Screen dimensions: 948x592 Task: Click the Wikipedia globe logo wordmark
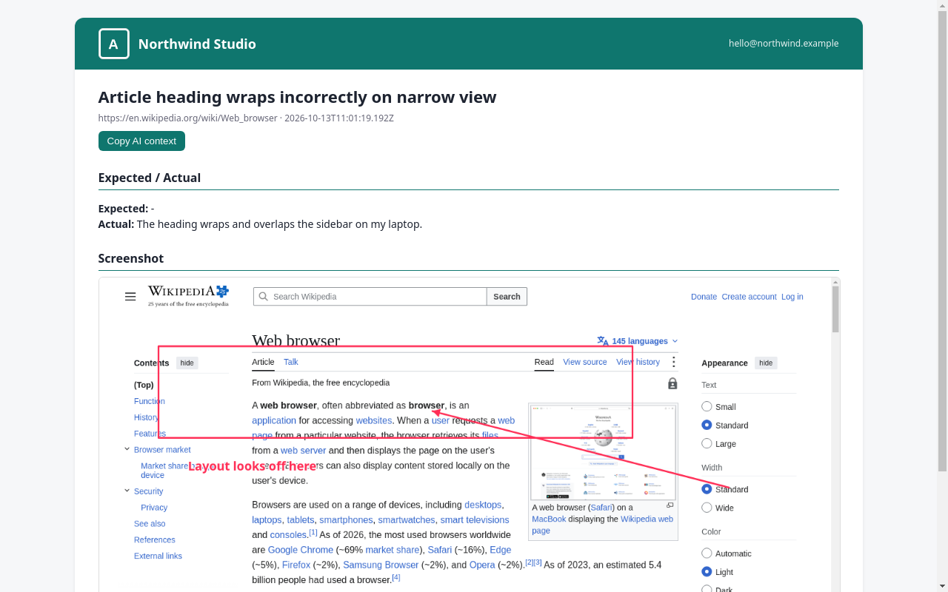(x=189, y=296)
